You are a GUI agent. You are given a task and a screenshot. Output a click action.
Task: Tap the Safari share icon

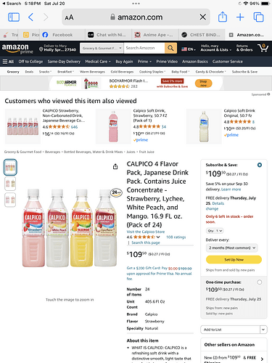click(223, 17)
